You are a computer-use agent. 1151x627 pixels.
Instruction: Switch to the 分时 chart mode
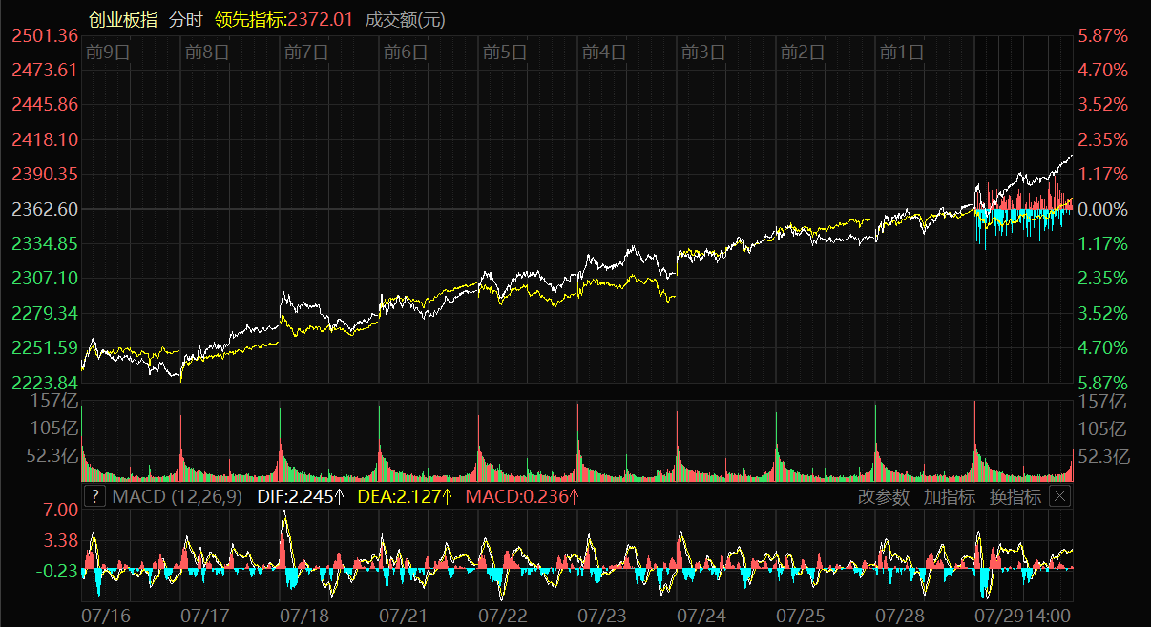point(186,20)
